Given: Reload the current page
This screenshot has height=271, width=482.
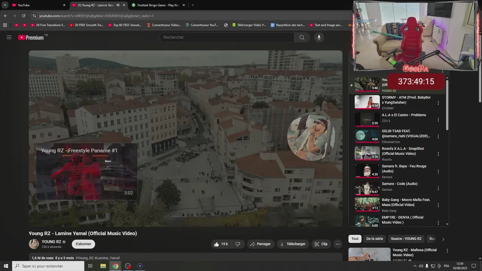Looking at the screenshot, I should pyautogui.click(x=23, y=16).
